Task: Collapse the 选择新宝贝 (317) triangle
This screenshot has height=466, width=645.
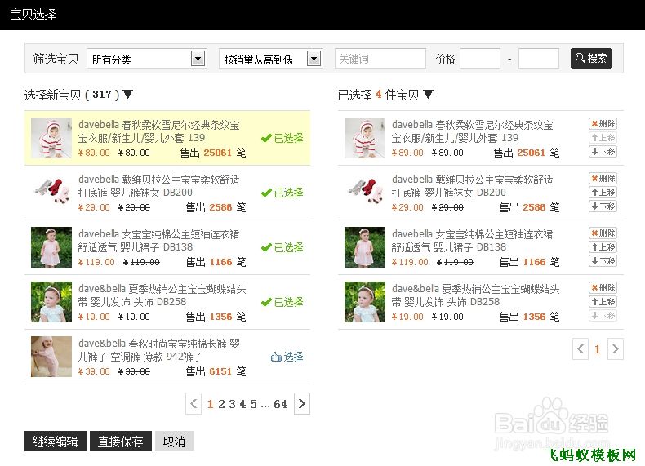Action: point(128,94)
